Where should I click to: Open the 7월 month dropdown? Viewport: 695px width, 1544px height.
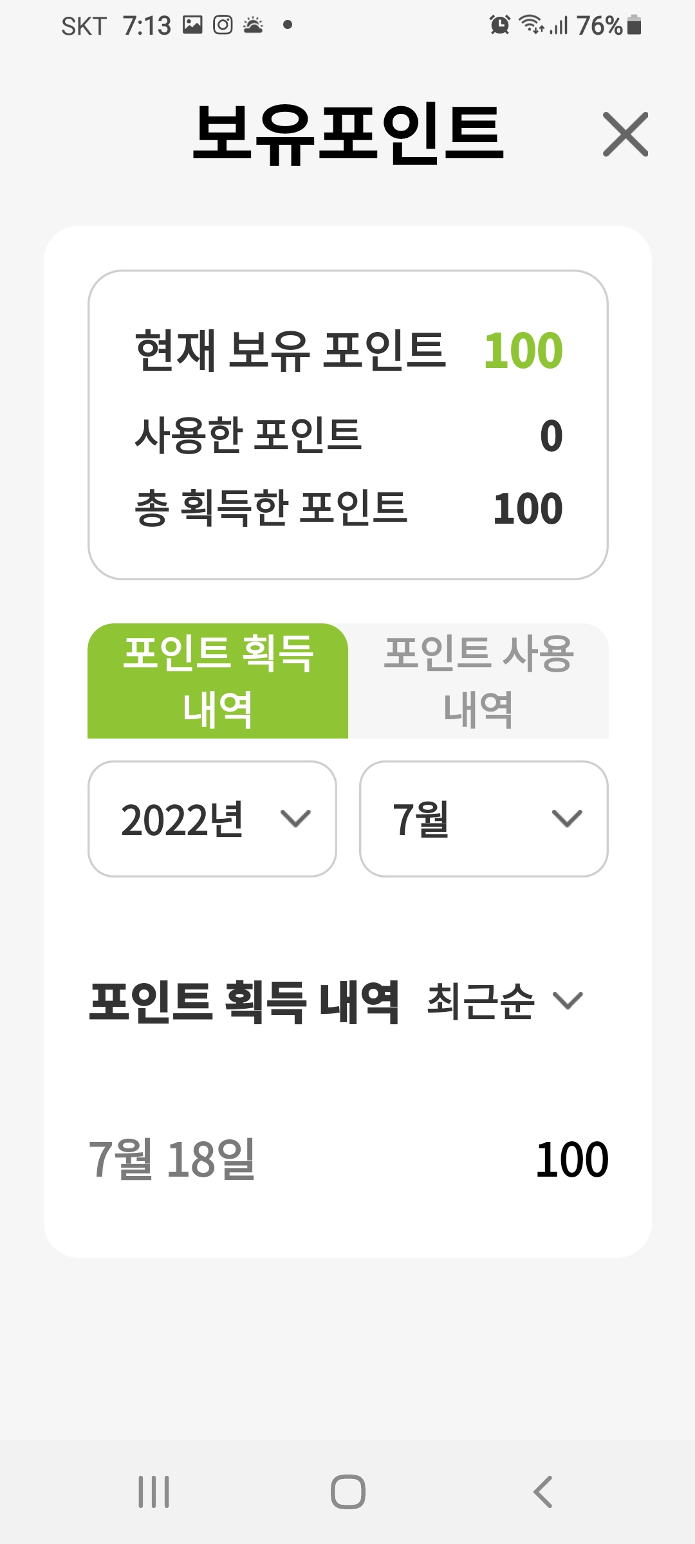click(484, 819)
